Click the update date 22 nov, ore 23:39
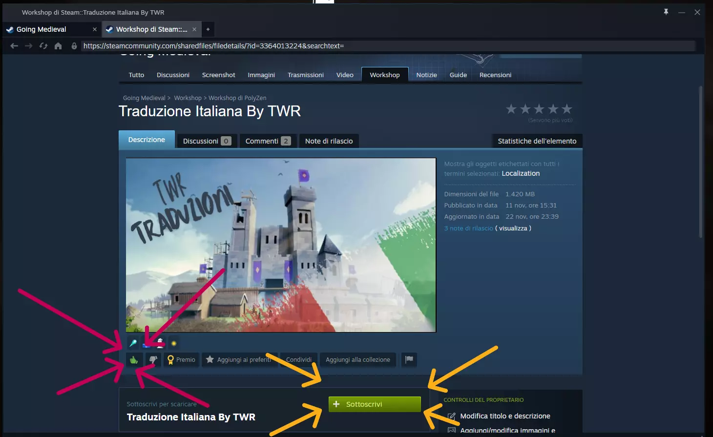The height and width of the screenshot is (437, 713). [532, 217]
